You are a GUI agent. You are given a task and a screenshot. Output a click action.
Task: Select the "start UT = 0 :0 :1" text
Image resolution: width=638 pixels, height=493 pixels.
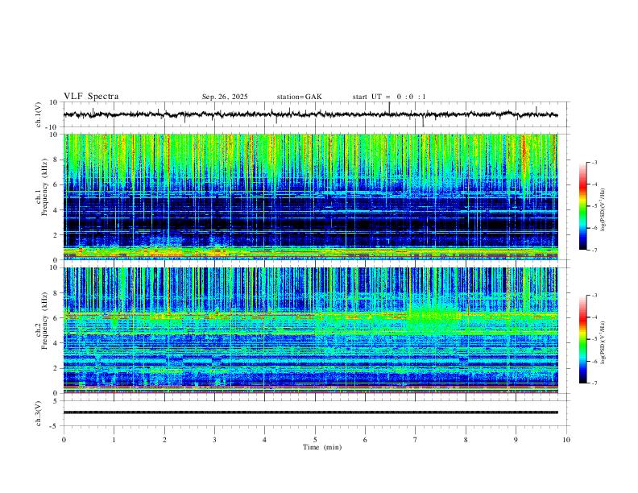pos(389,97)
